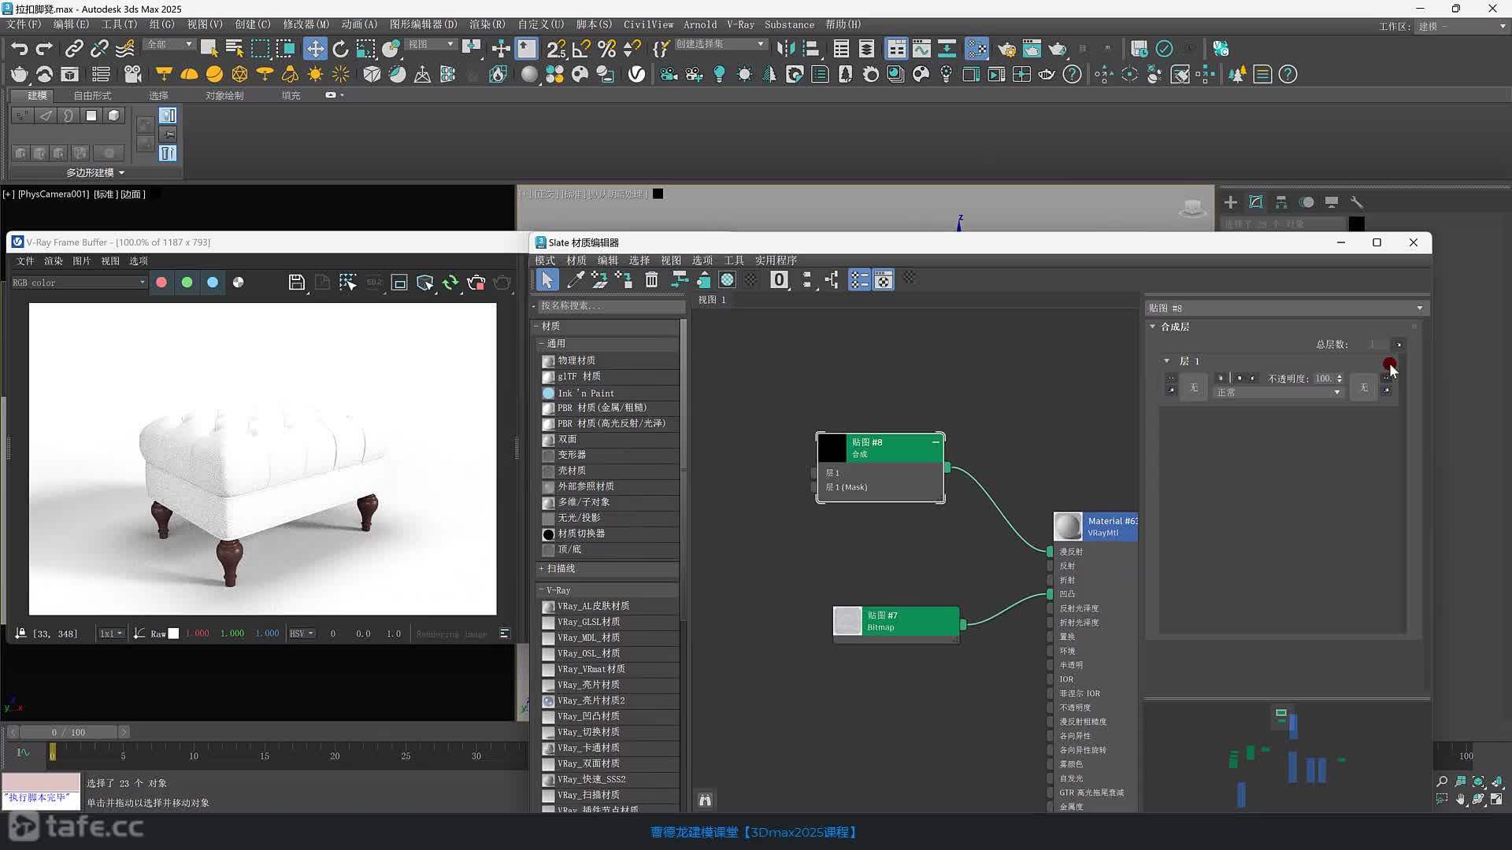Open the Modify panel tab icon
Viewport: 1512px width, 850px height.
tap(1256, 202)
